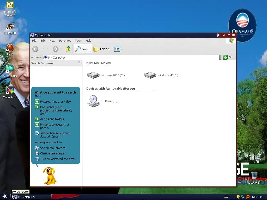This screenshot has width=267, height=200.
Task: Click the star Start button on taskbar
Action: click(x=5, y=196)
